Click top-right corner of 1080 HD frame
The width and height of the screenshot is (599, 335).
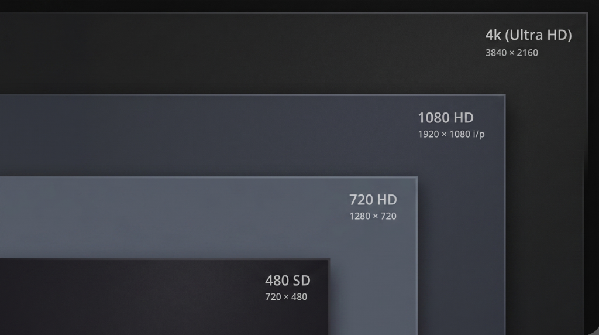pyautogui.click(x=505, y=95)
